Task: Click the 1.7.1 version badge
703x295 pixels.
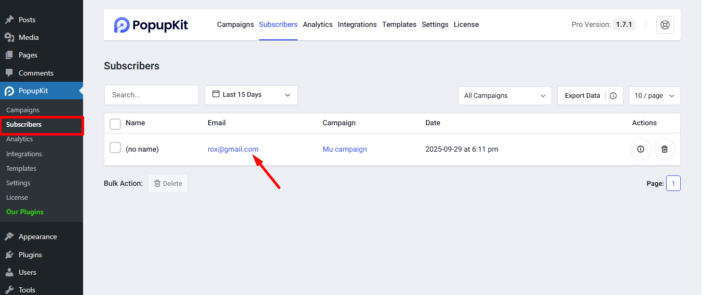Action: (x=625, y=24)
